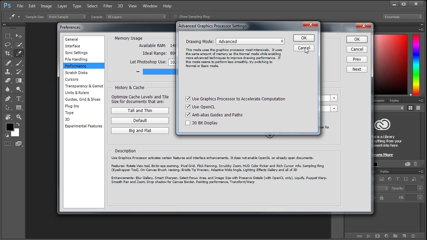427x240 pixels.
Task: Open the Drawing Mode dropdown
Action: coord(250,41)
